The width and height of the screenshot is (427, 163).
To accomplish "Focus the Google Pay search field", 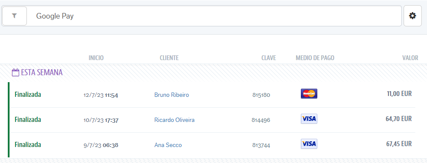I will 214,16.
